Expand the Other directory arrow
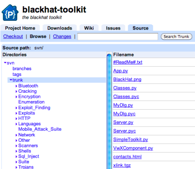 pos(16,140)
